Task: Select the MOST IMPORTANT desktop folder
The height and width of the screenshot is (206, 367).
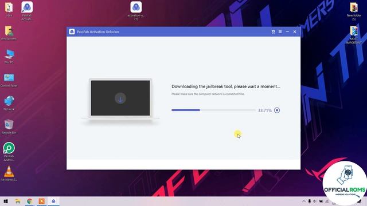Action: point(354,35)
